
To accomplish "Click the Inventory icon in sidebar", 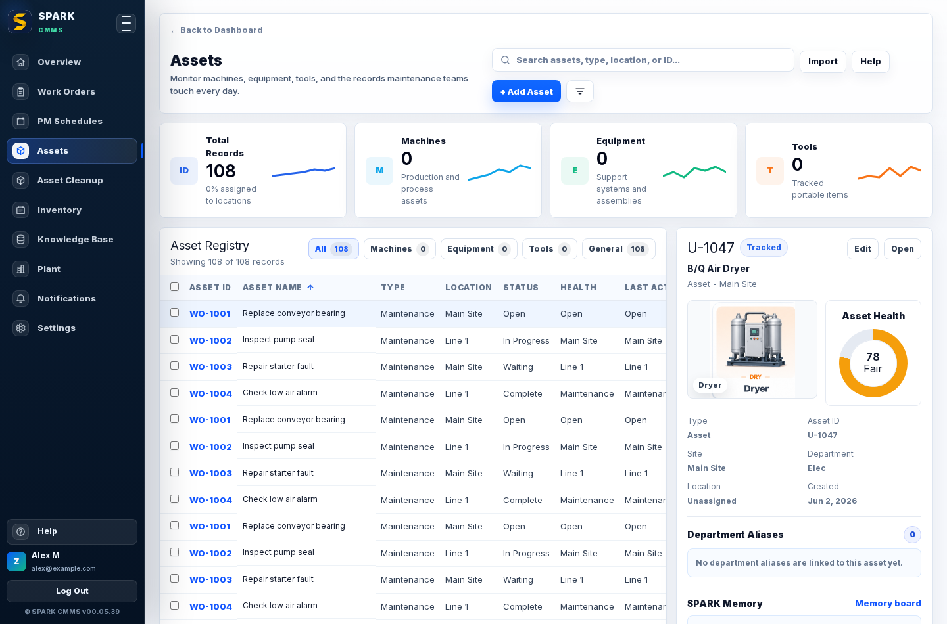I will pos(21,210).
